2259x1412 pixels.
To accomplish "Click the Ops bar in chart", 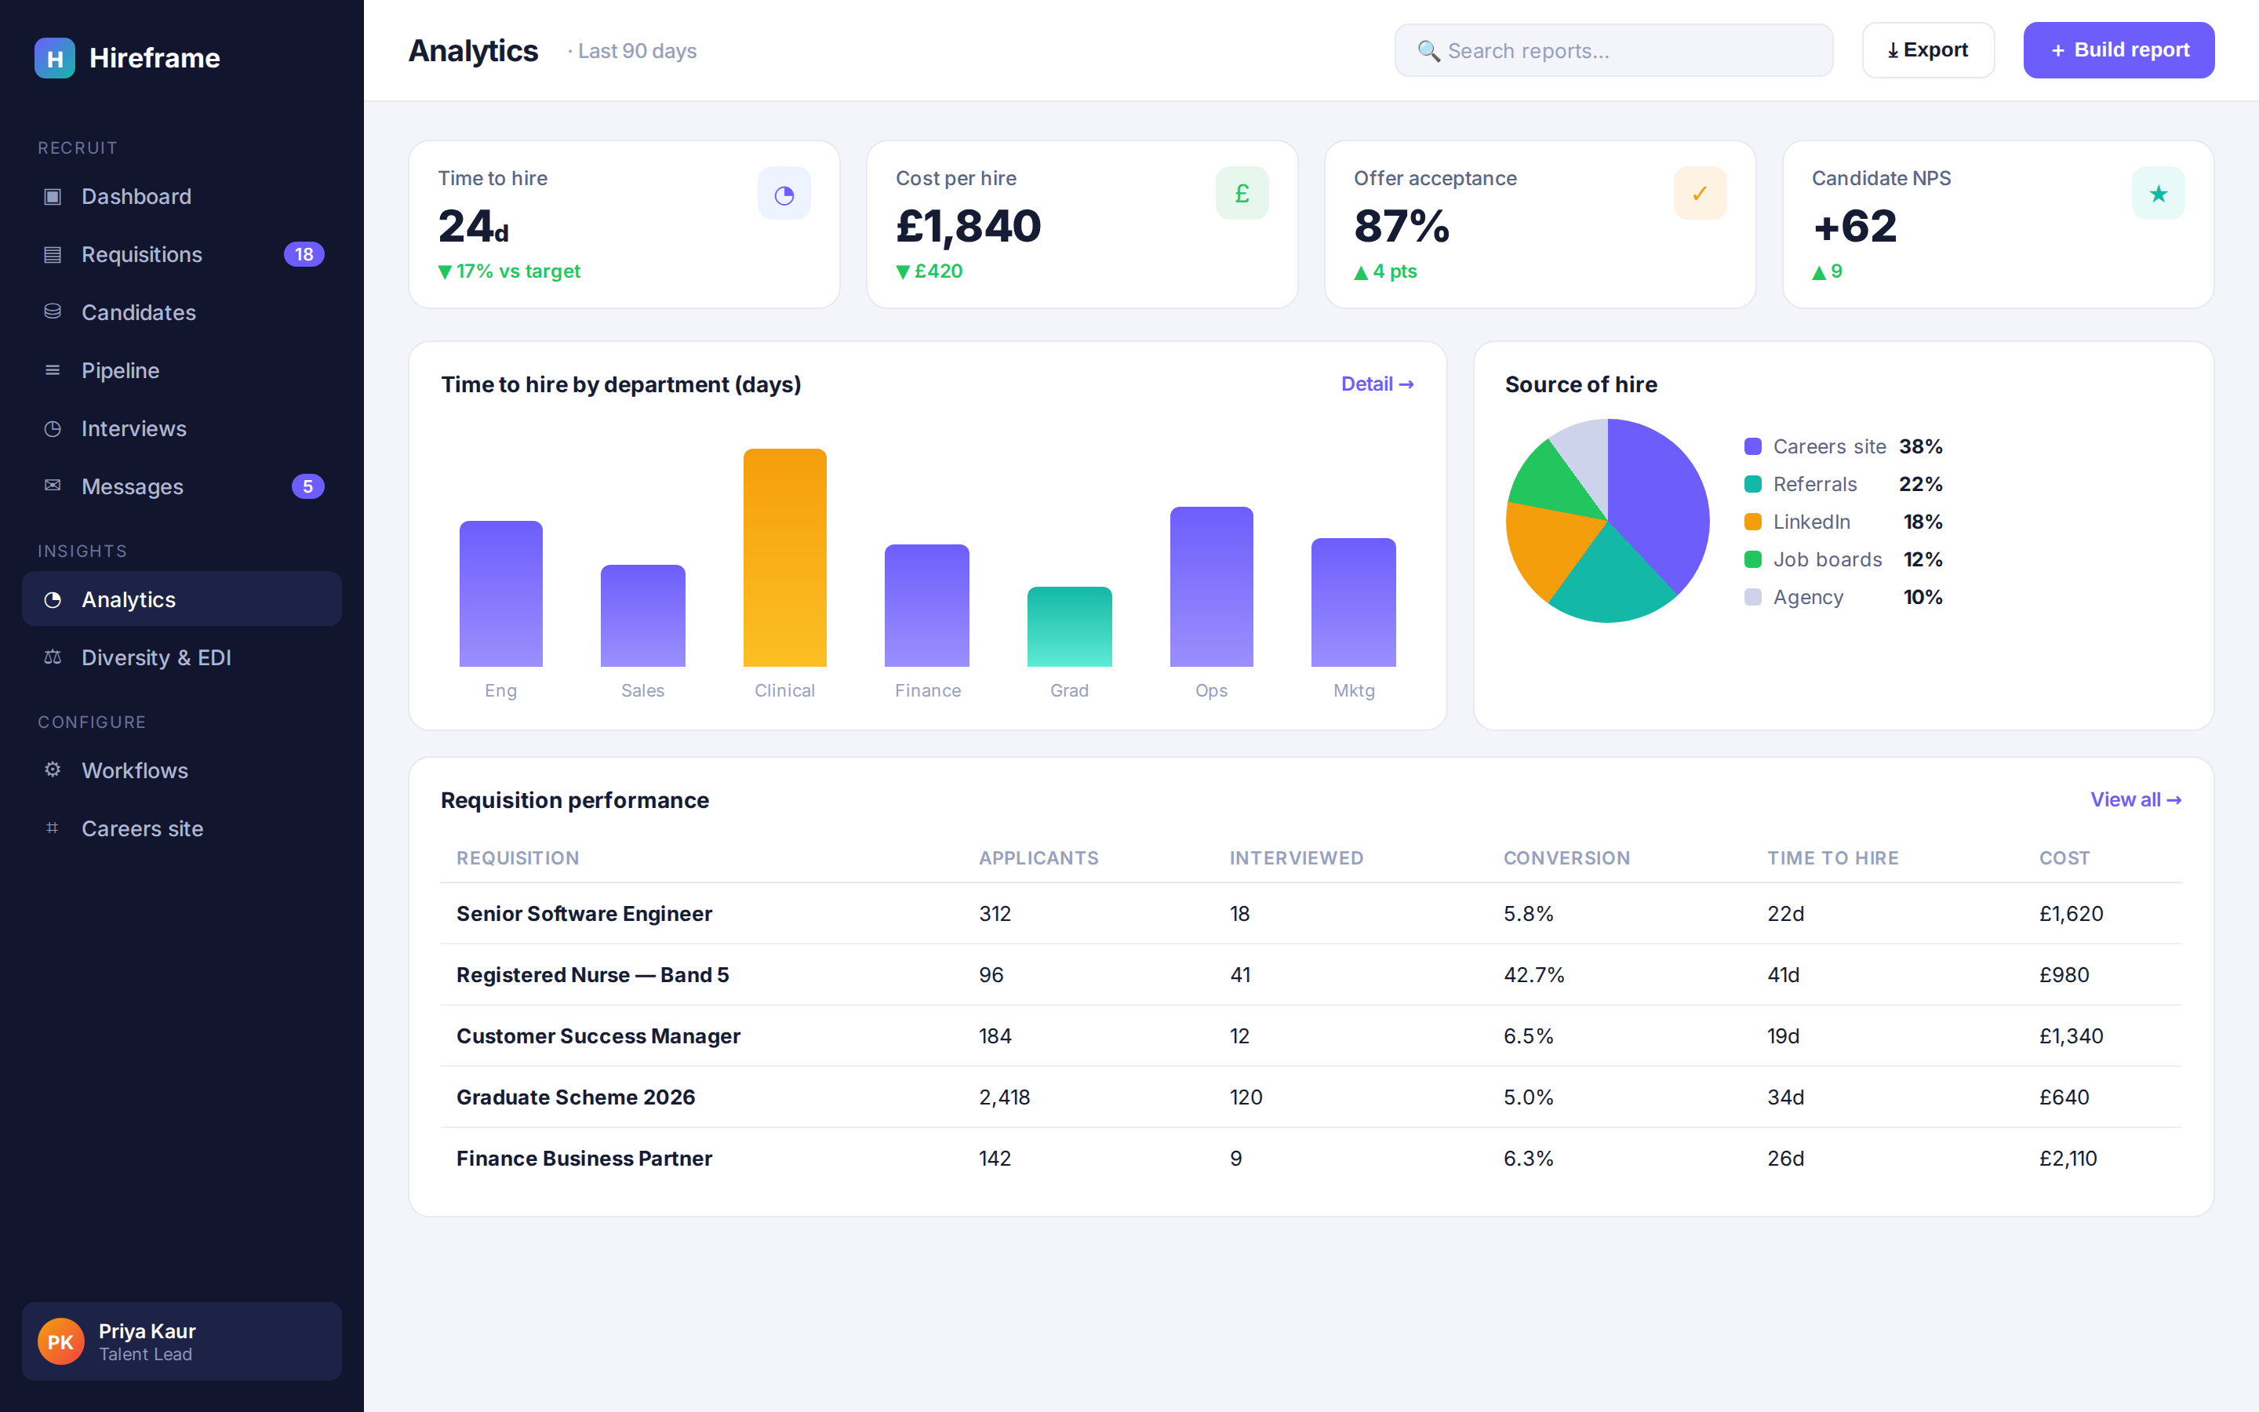I will point(1212,587).
